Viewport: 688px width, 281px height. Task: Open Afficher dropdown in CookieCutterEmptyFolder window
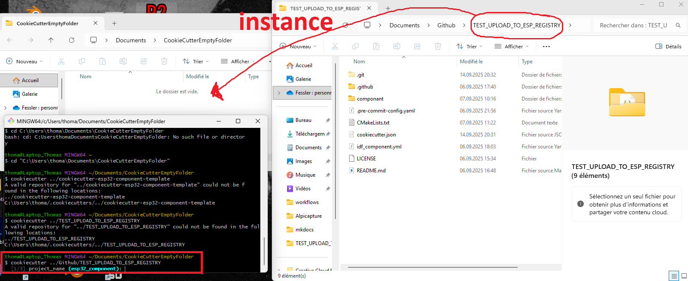[238, 62]
